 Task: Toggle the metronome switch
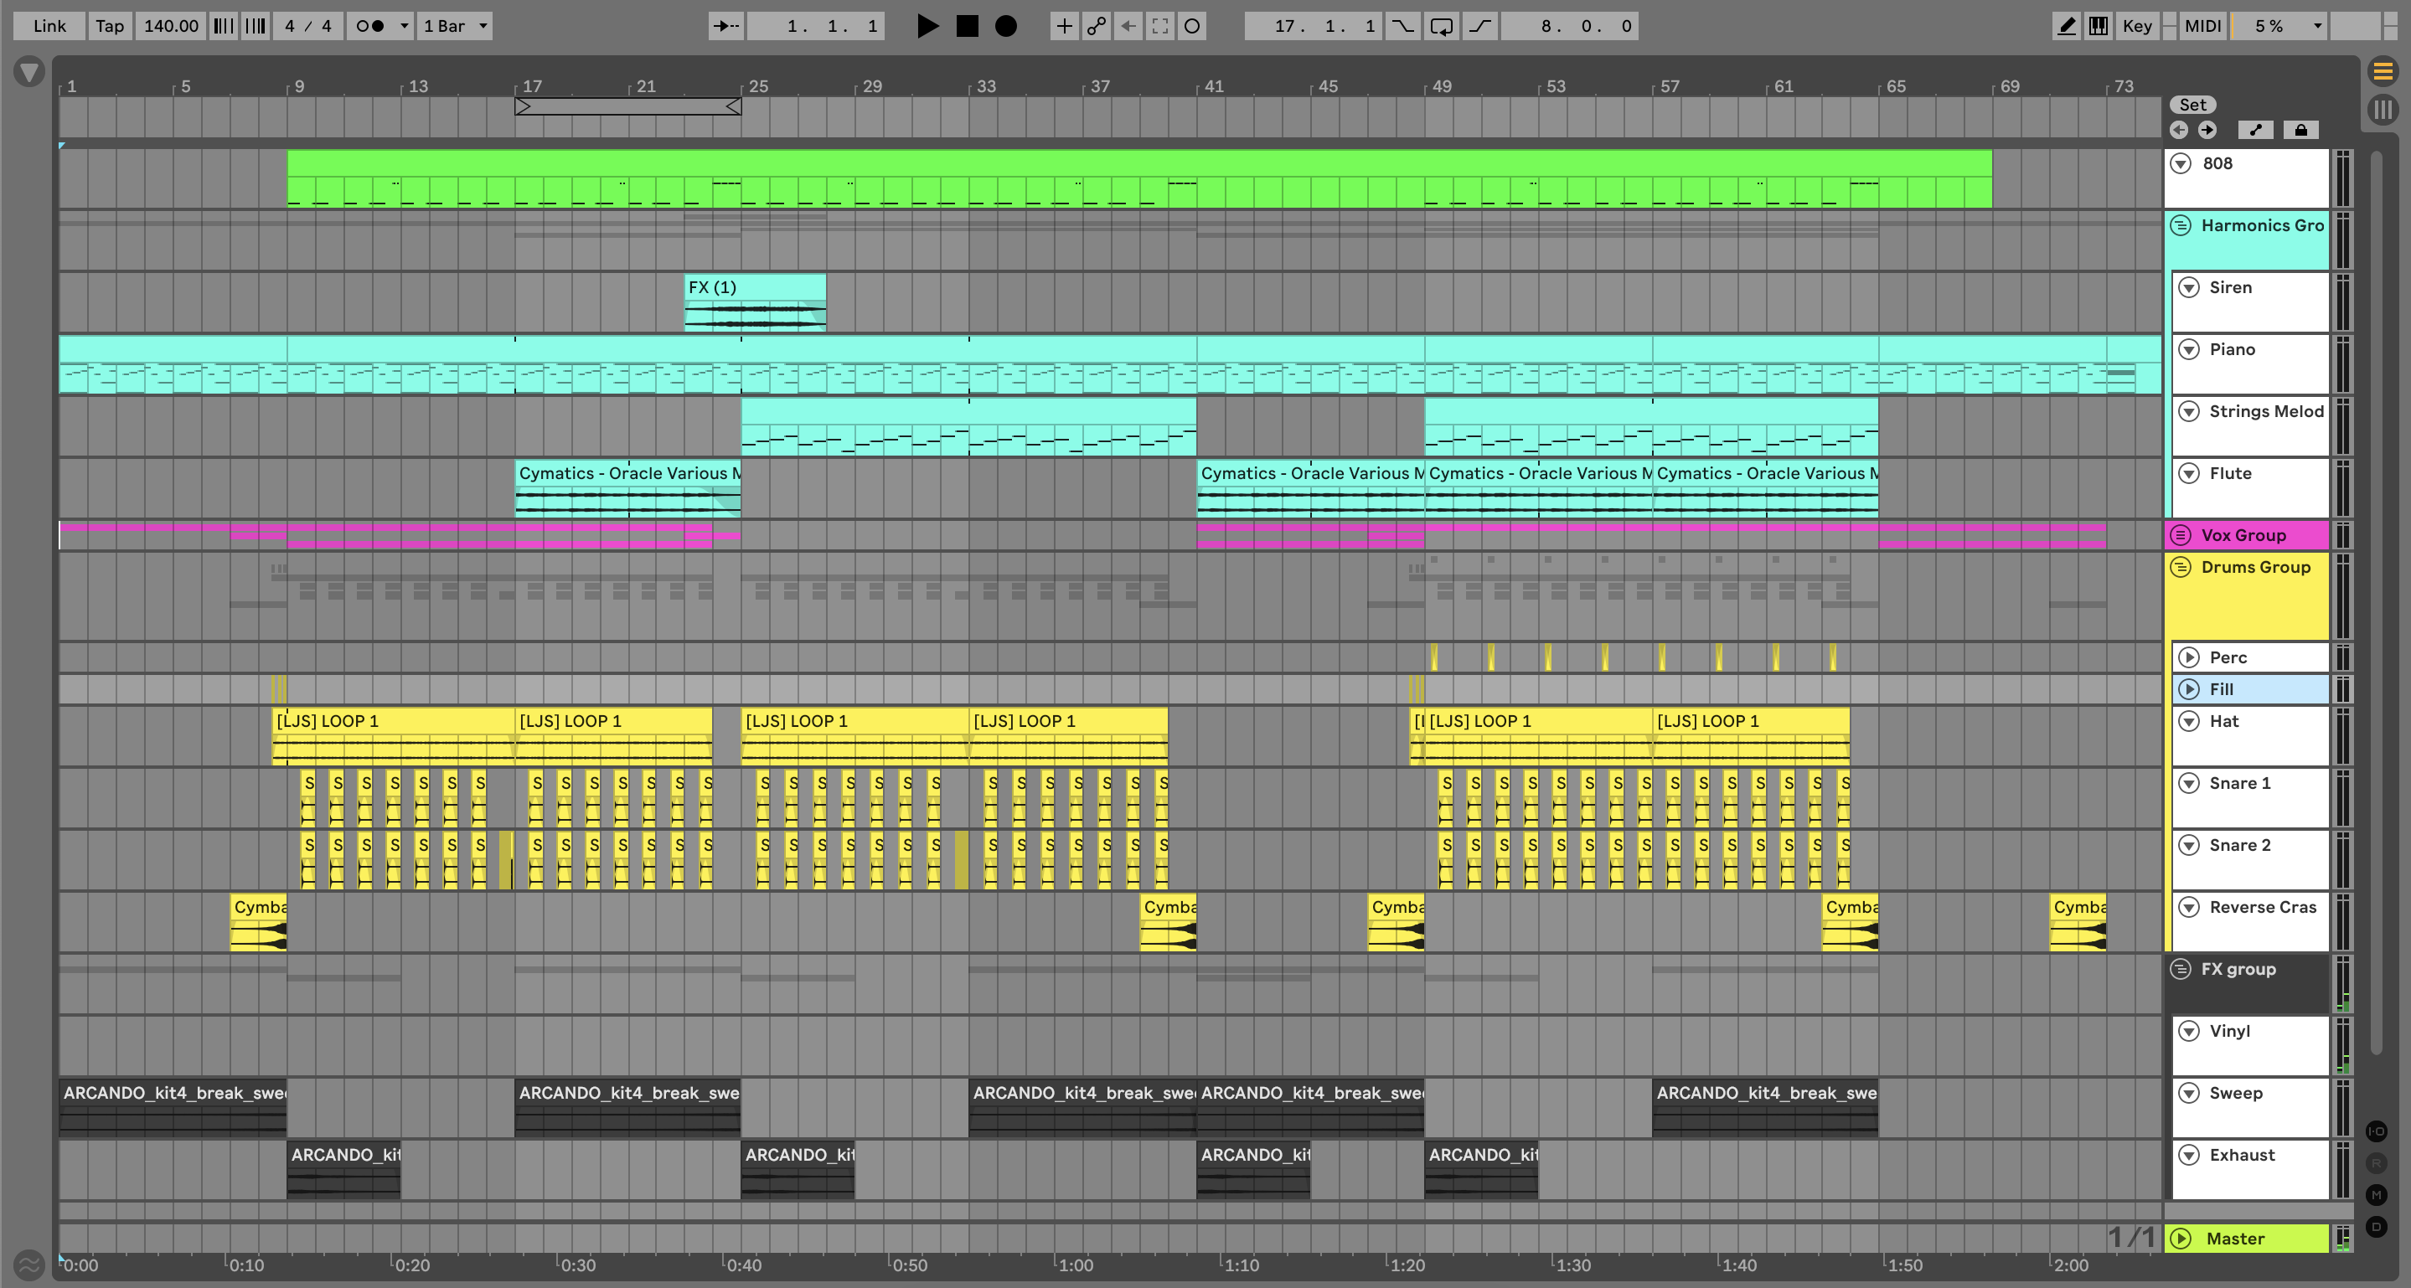[370, 26]
